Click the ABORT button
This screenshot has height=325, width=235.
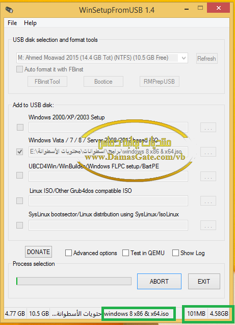[x=159, y=281]
